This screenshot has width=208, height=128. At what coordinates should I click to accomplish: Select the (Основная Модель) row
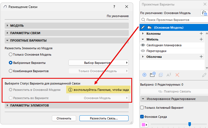point(168,28)
